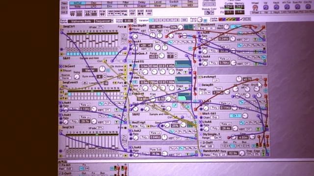
Task: Open the Filter module tab
Action: 126,2
